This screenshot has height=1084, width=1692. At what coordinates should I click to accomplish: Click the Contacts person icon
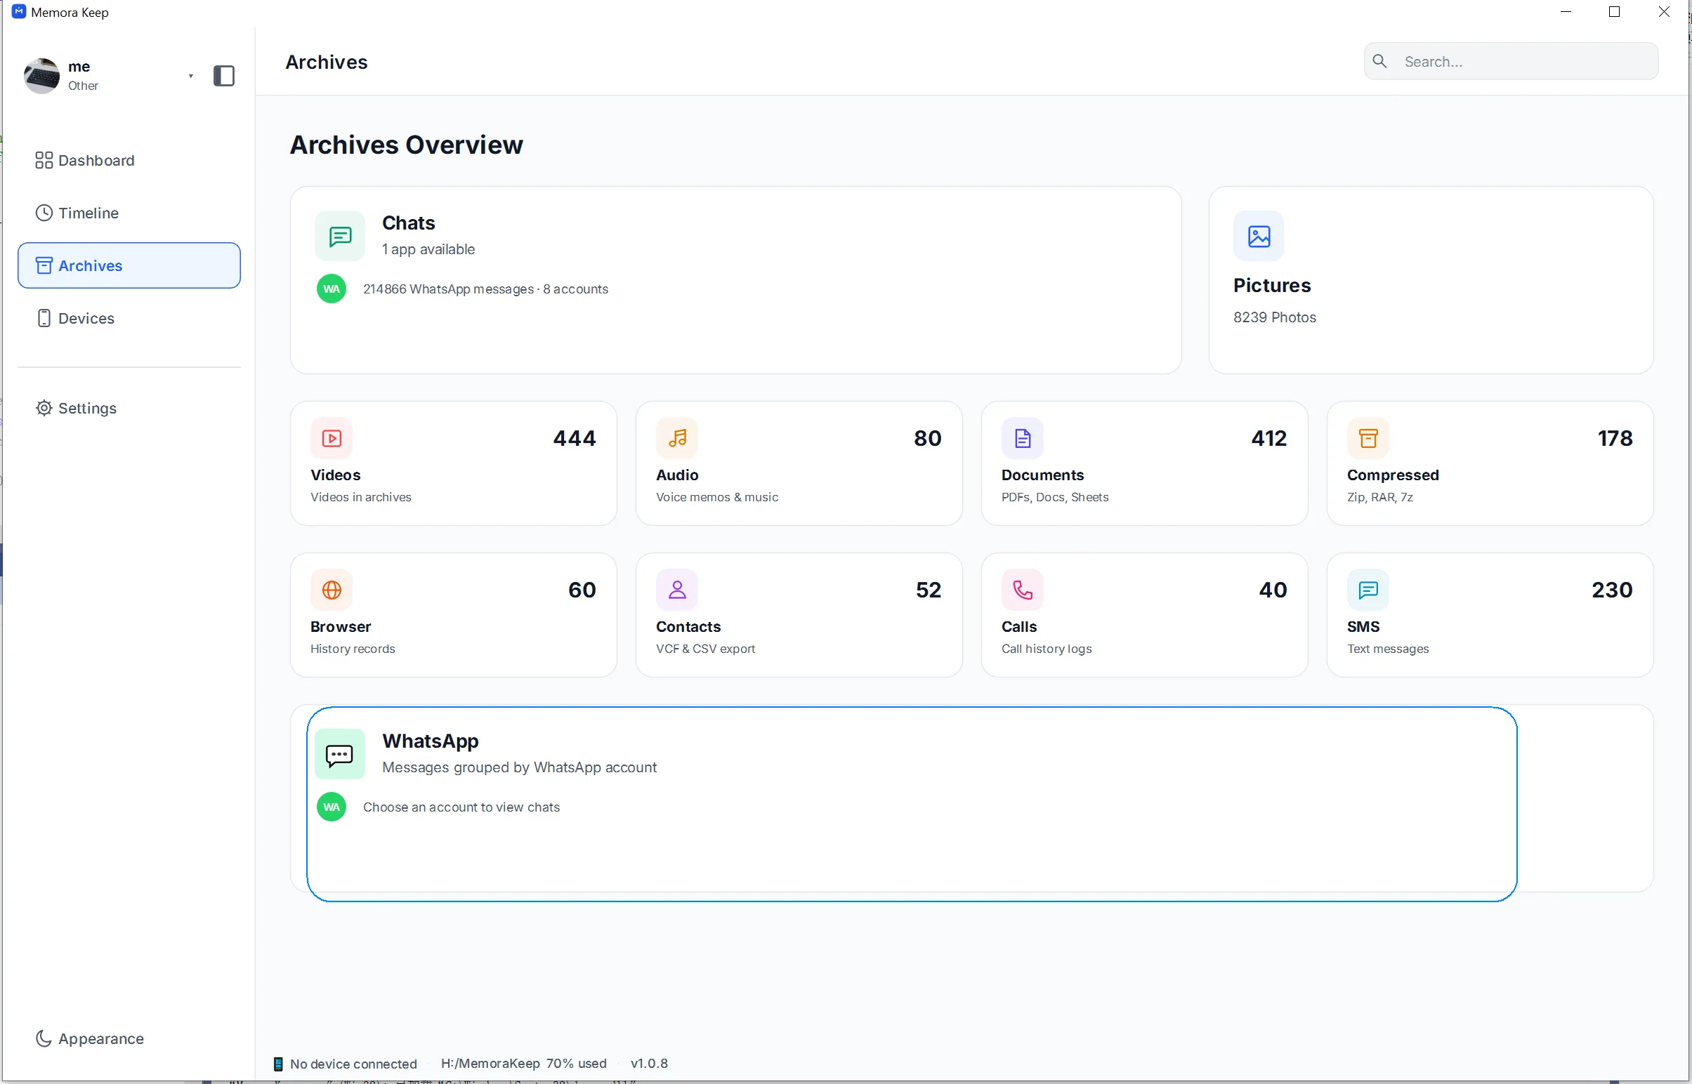[677, 590]
